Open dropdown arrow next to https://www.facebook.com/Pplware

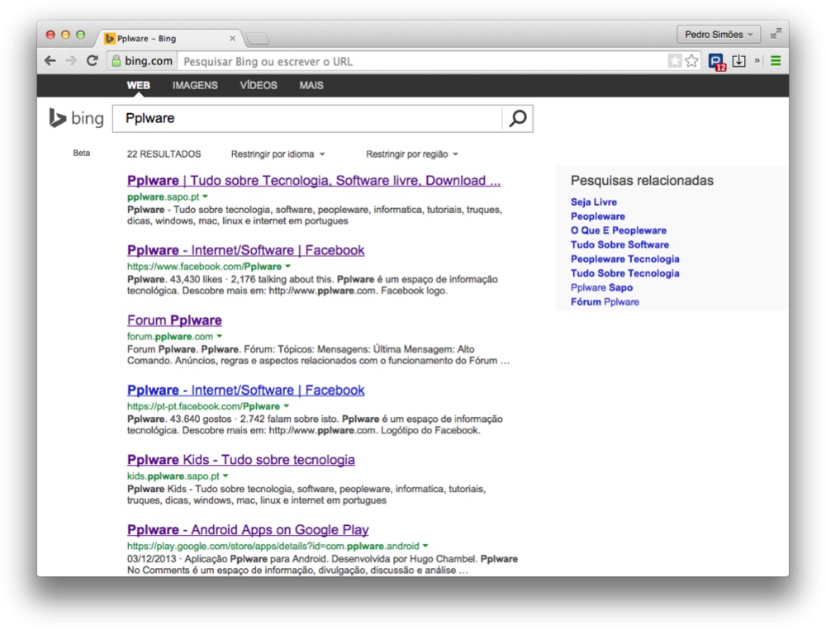pos(287,267)
